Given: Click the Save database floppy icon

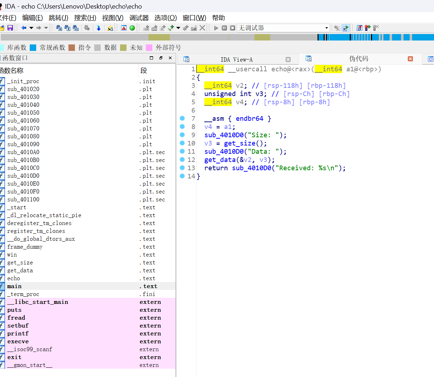Looking at the screenshot, I should click(x=10, y=28).
